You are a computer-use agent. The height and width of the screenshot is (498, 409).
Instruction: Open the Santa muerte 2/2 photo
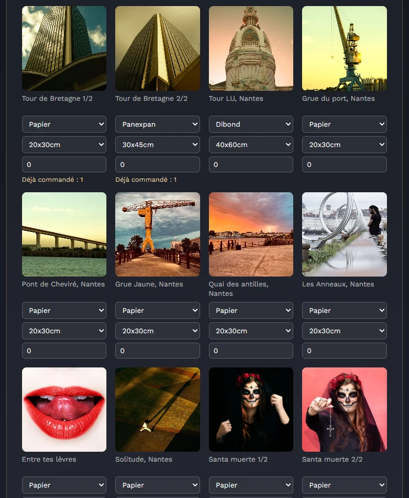(345, 409)
